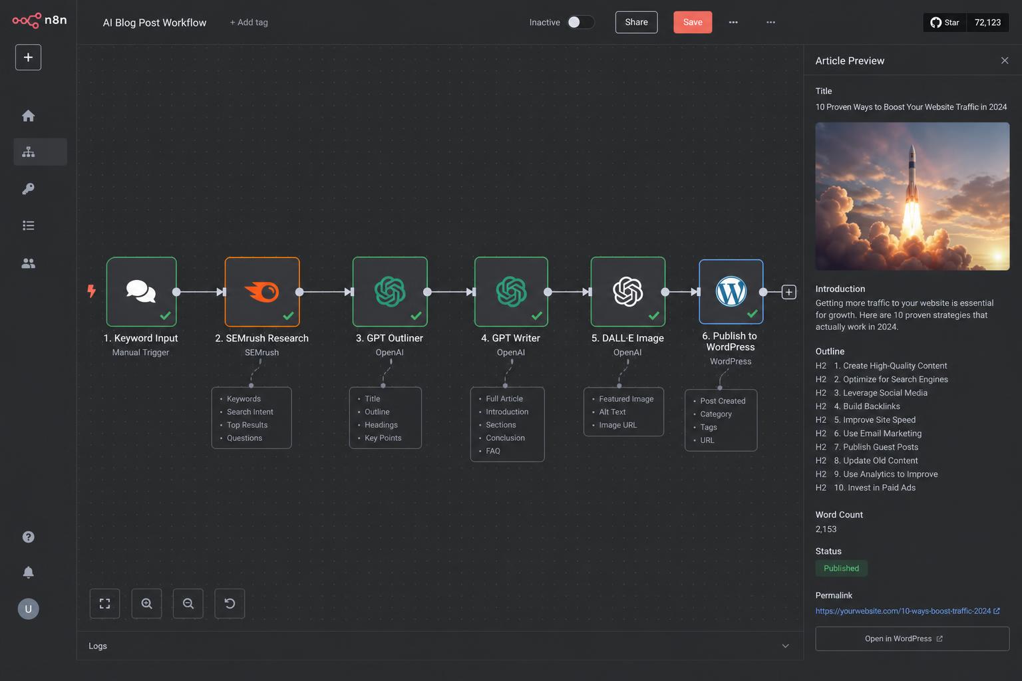This screenshot has width=1022, height=681.
Task: Click outline item Build Backlinks
Action: point(867,406)
